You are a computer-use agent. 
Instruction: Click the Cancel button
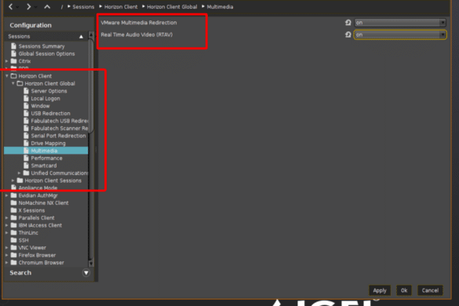point(430,290)
